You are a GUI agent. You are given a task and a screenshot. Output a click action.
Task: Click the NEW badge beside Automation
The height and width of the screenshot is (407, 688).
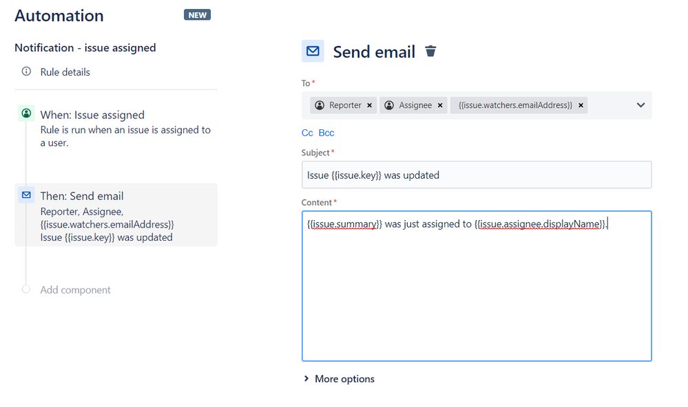[x=198, y=14]
